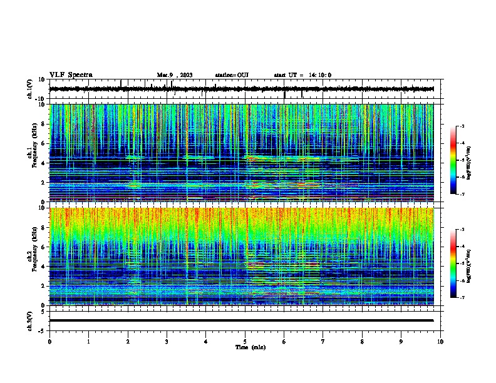Click the ch.2 spectrogram plot area
The width and height of the screenshot is (496, 383).
point(242,257)
